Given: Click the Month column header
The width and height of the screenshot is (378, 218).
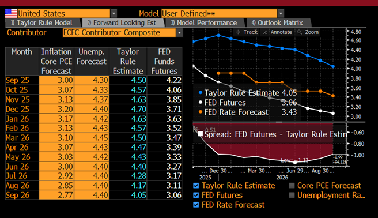Looking at the screenshot, I should tap(22, 61).
